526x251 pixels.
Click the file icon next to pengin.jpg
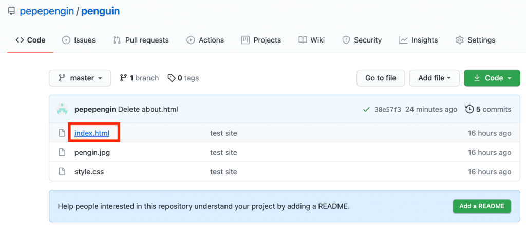coord(62,153)
